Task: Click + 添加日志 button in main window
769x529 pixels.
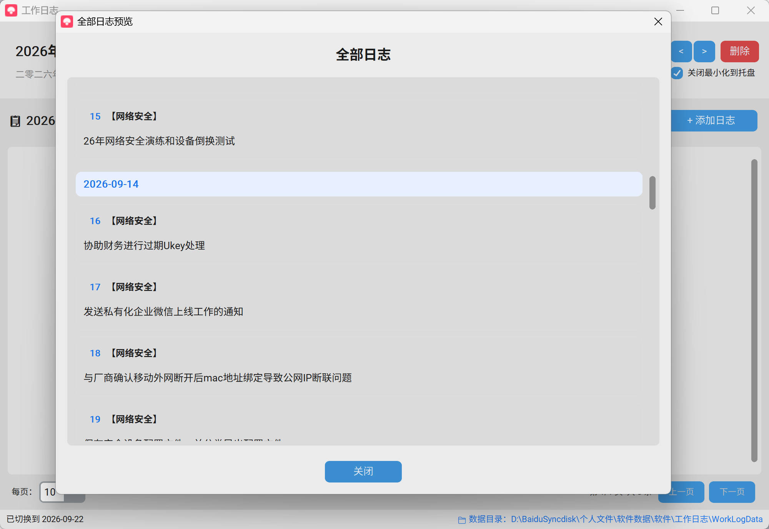Action: click(x=714, y=121)
